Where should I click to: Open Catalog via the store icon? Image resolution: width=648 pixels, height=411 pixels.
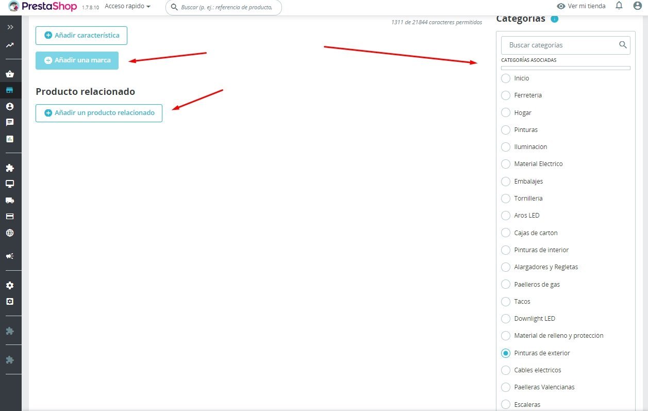point(10,90)
